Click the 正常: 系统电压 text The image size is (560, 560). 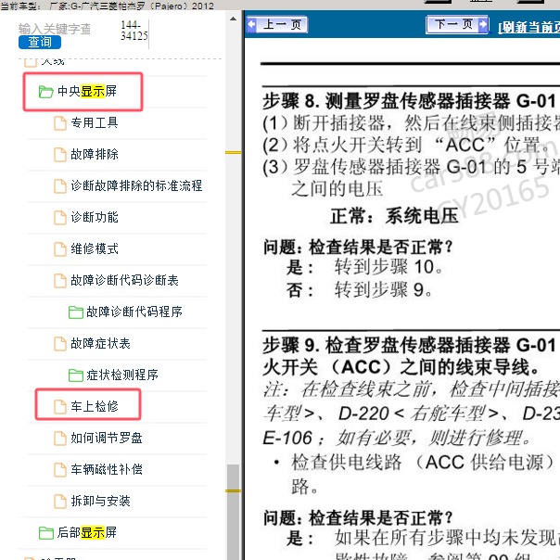394,216
